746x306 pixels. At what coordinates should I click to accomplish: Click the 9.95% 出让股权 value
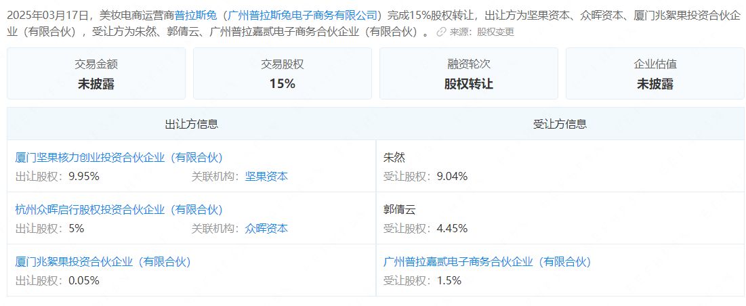[x=84, y=176]
